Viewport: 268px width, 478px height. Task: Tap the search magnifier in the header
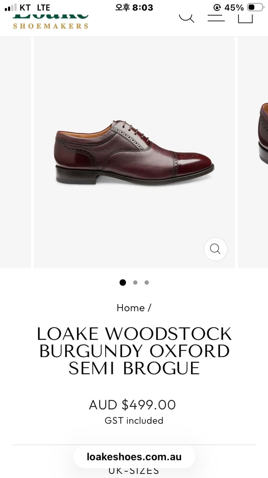(187, 18)
